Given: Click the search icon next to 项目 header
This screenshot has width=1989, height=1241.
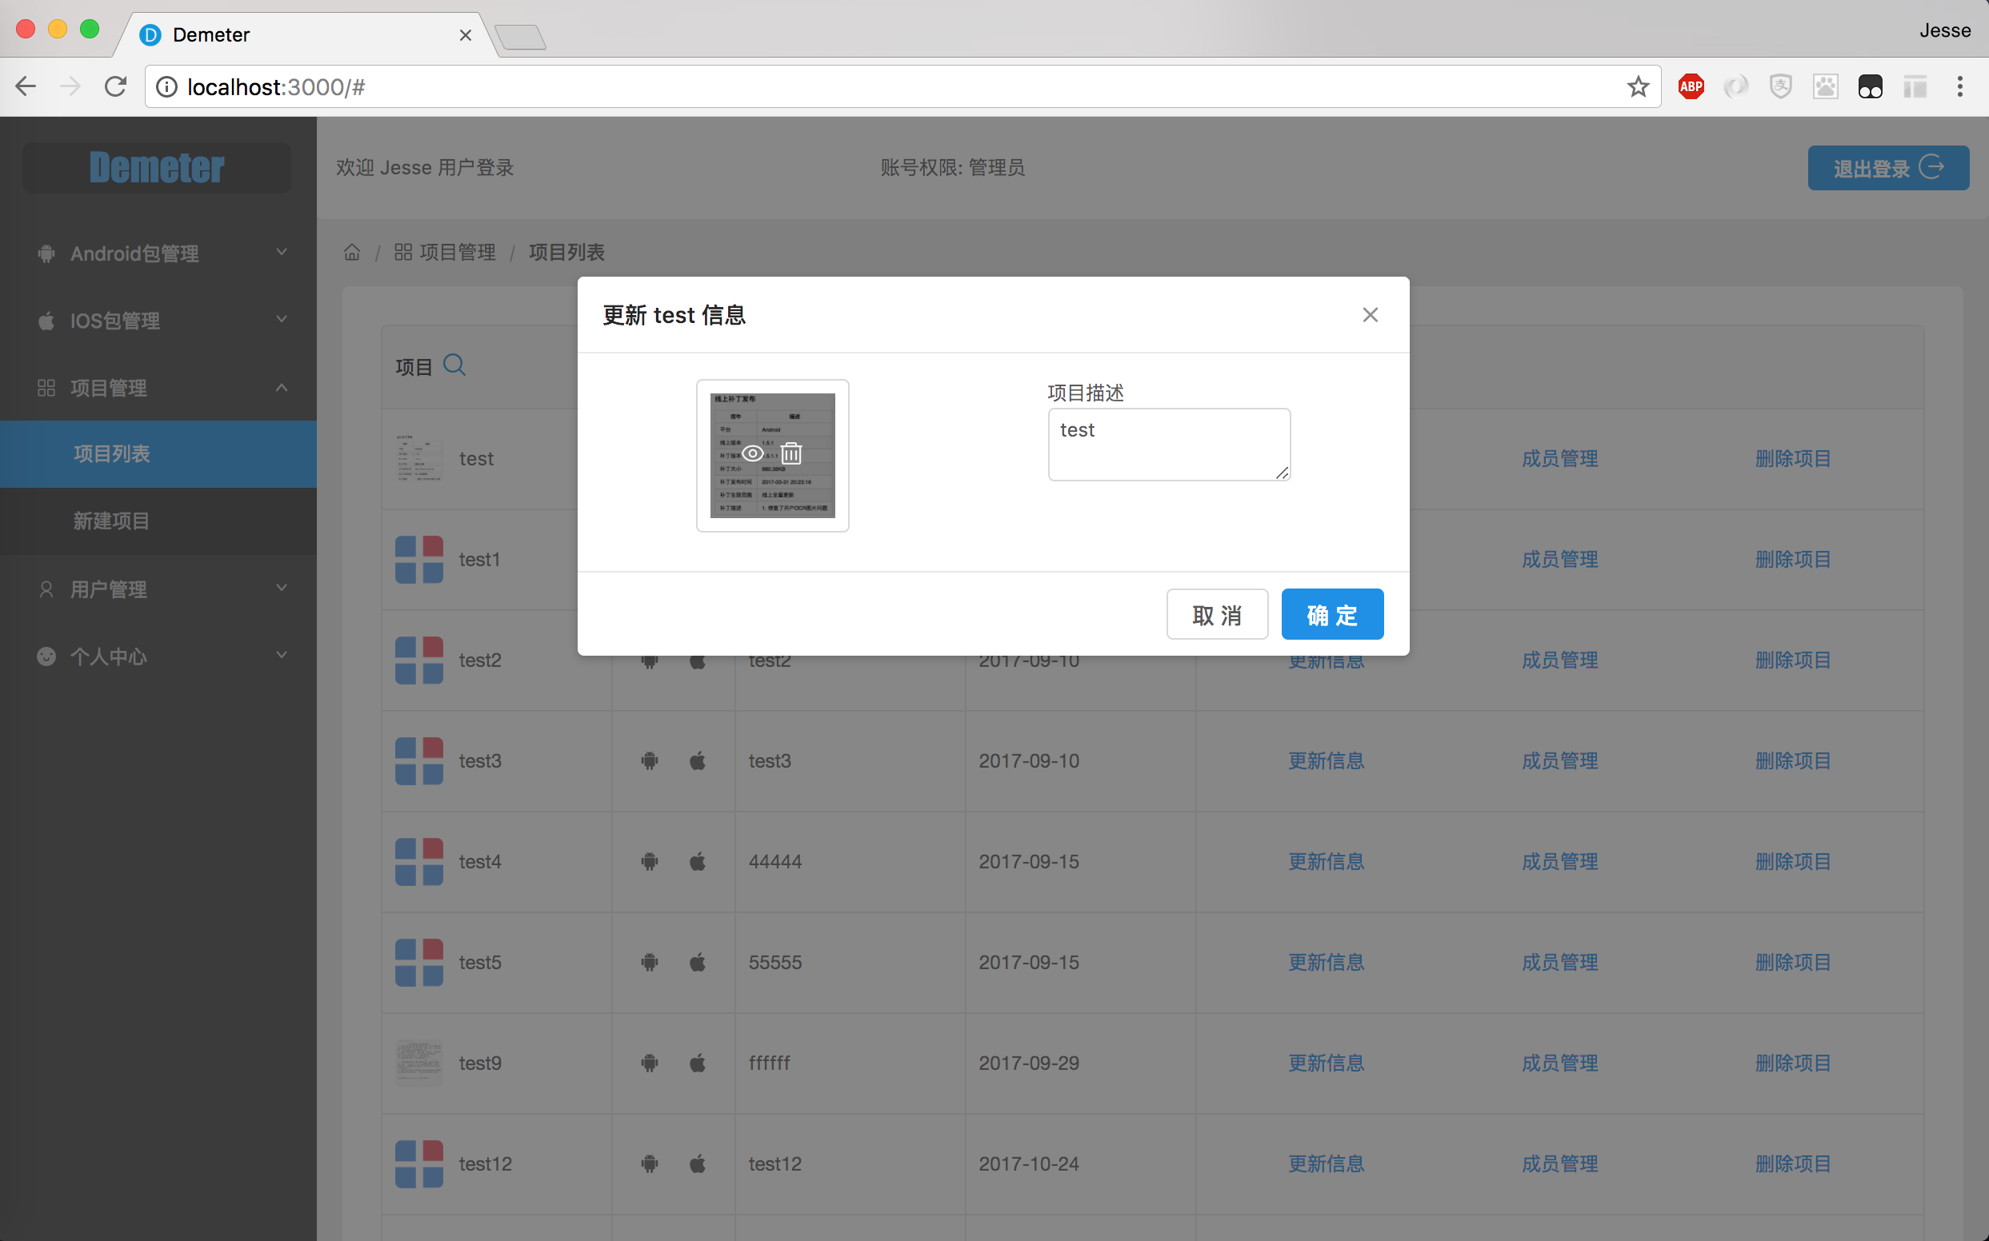Looking at the screenshot, I should tap(454, 365).
